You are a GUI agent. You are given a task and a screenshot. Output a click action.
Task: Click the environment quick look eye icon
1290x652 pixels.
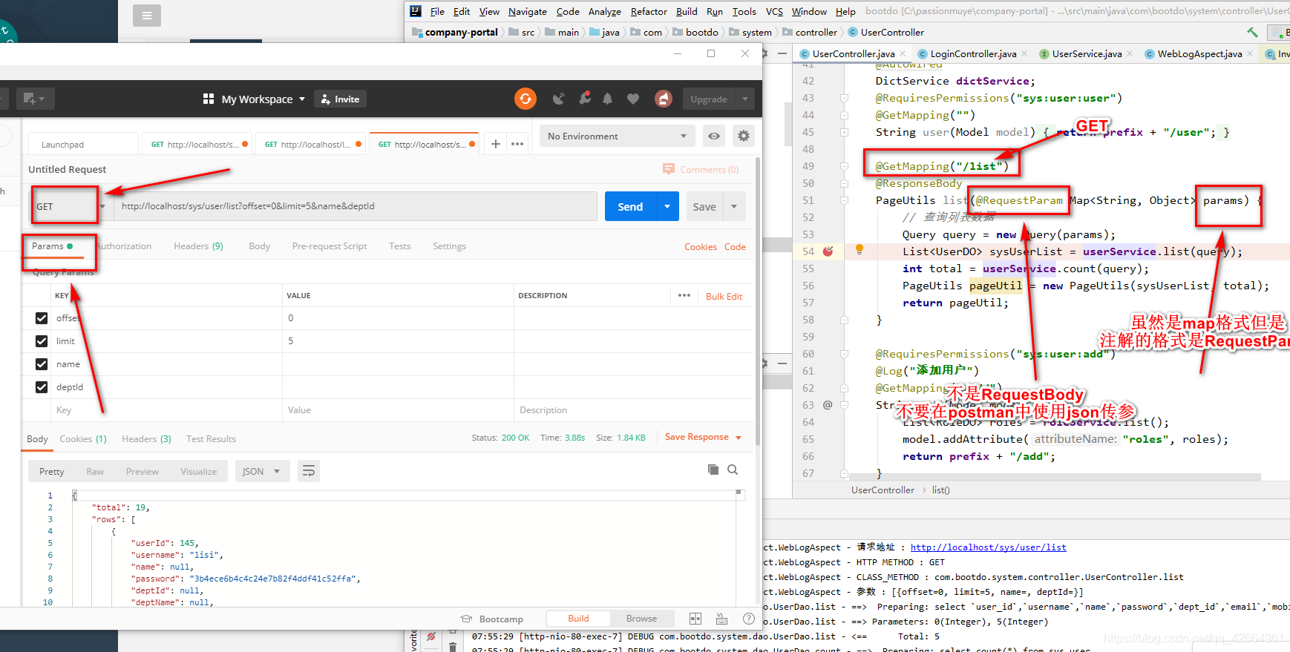click(x=714, y=136)
